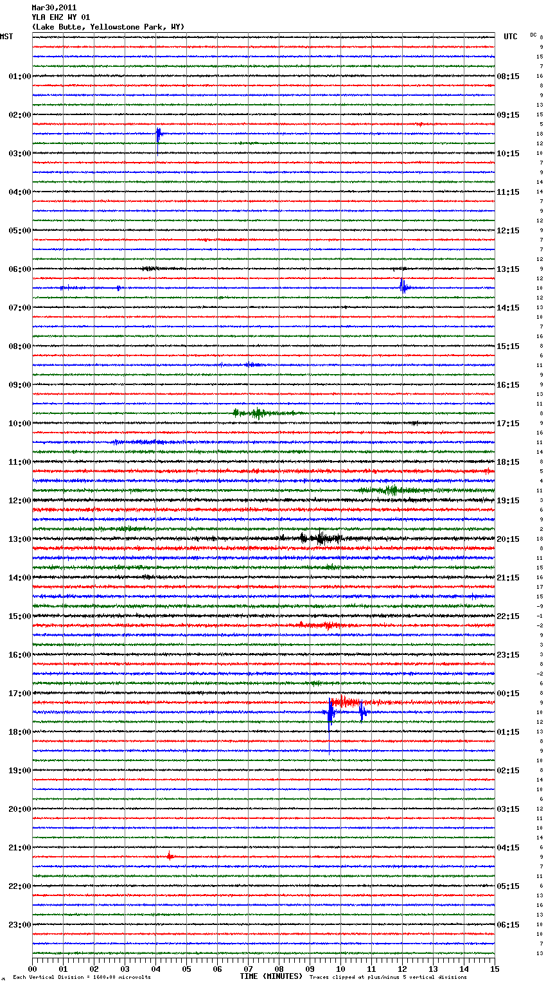546x986 pixels.
Task: Select the 17:00 MST time label
Action: pyautogui.click(x=20, y=694)
